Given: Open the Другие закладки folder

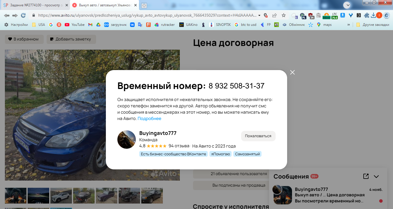Looking at the screenshot, I should [x=373, y=25].
